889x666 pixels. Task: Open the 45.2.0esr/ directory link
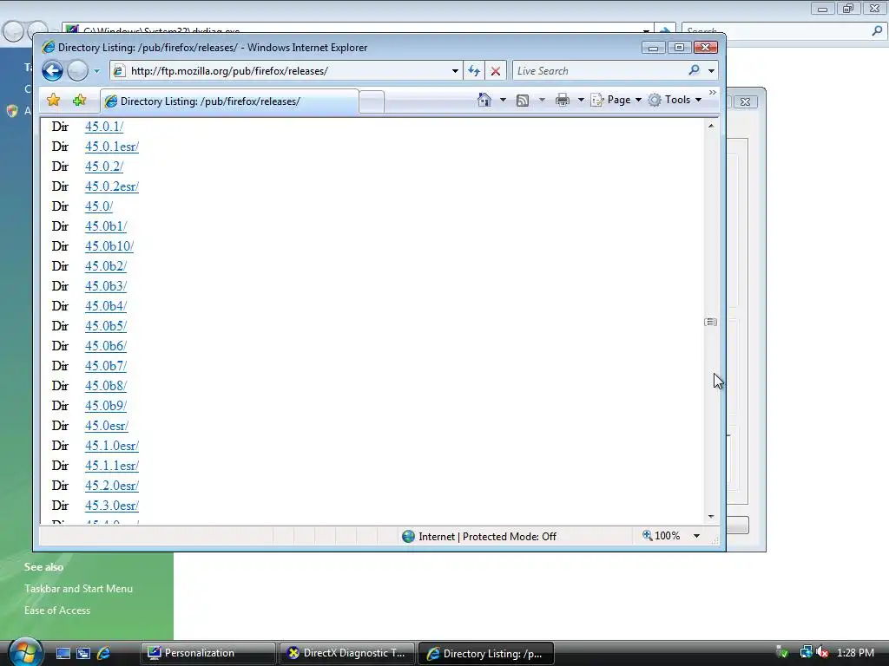point(112,486)
